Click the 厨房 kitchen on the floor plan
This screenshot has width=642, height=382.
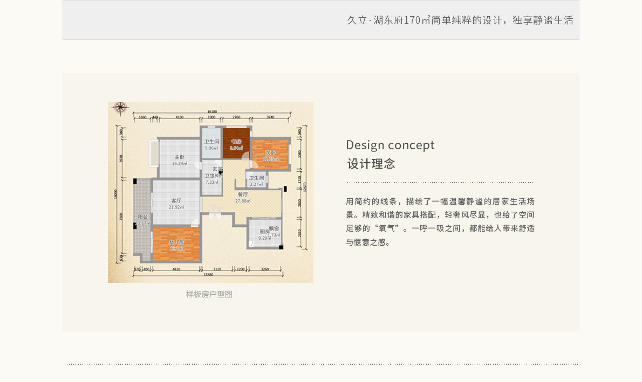tap(263, 234)
